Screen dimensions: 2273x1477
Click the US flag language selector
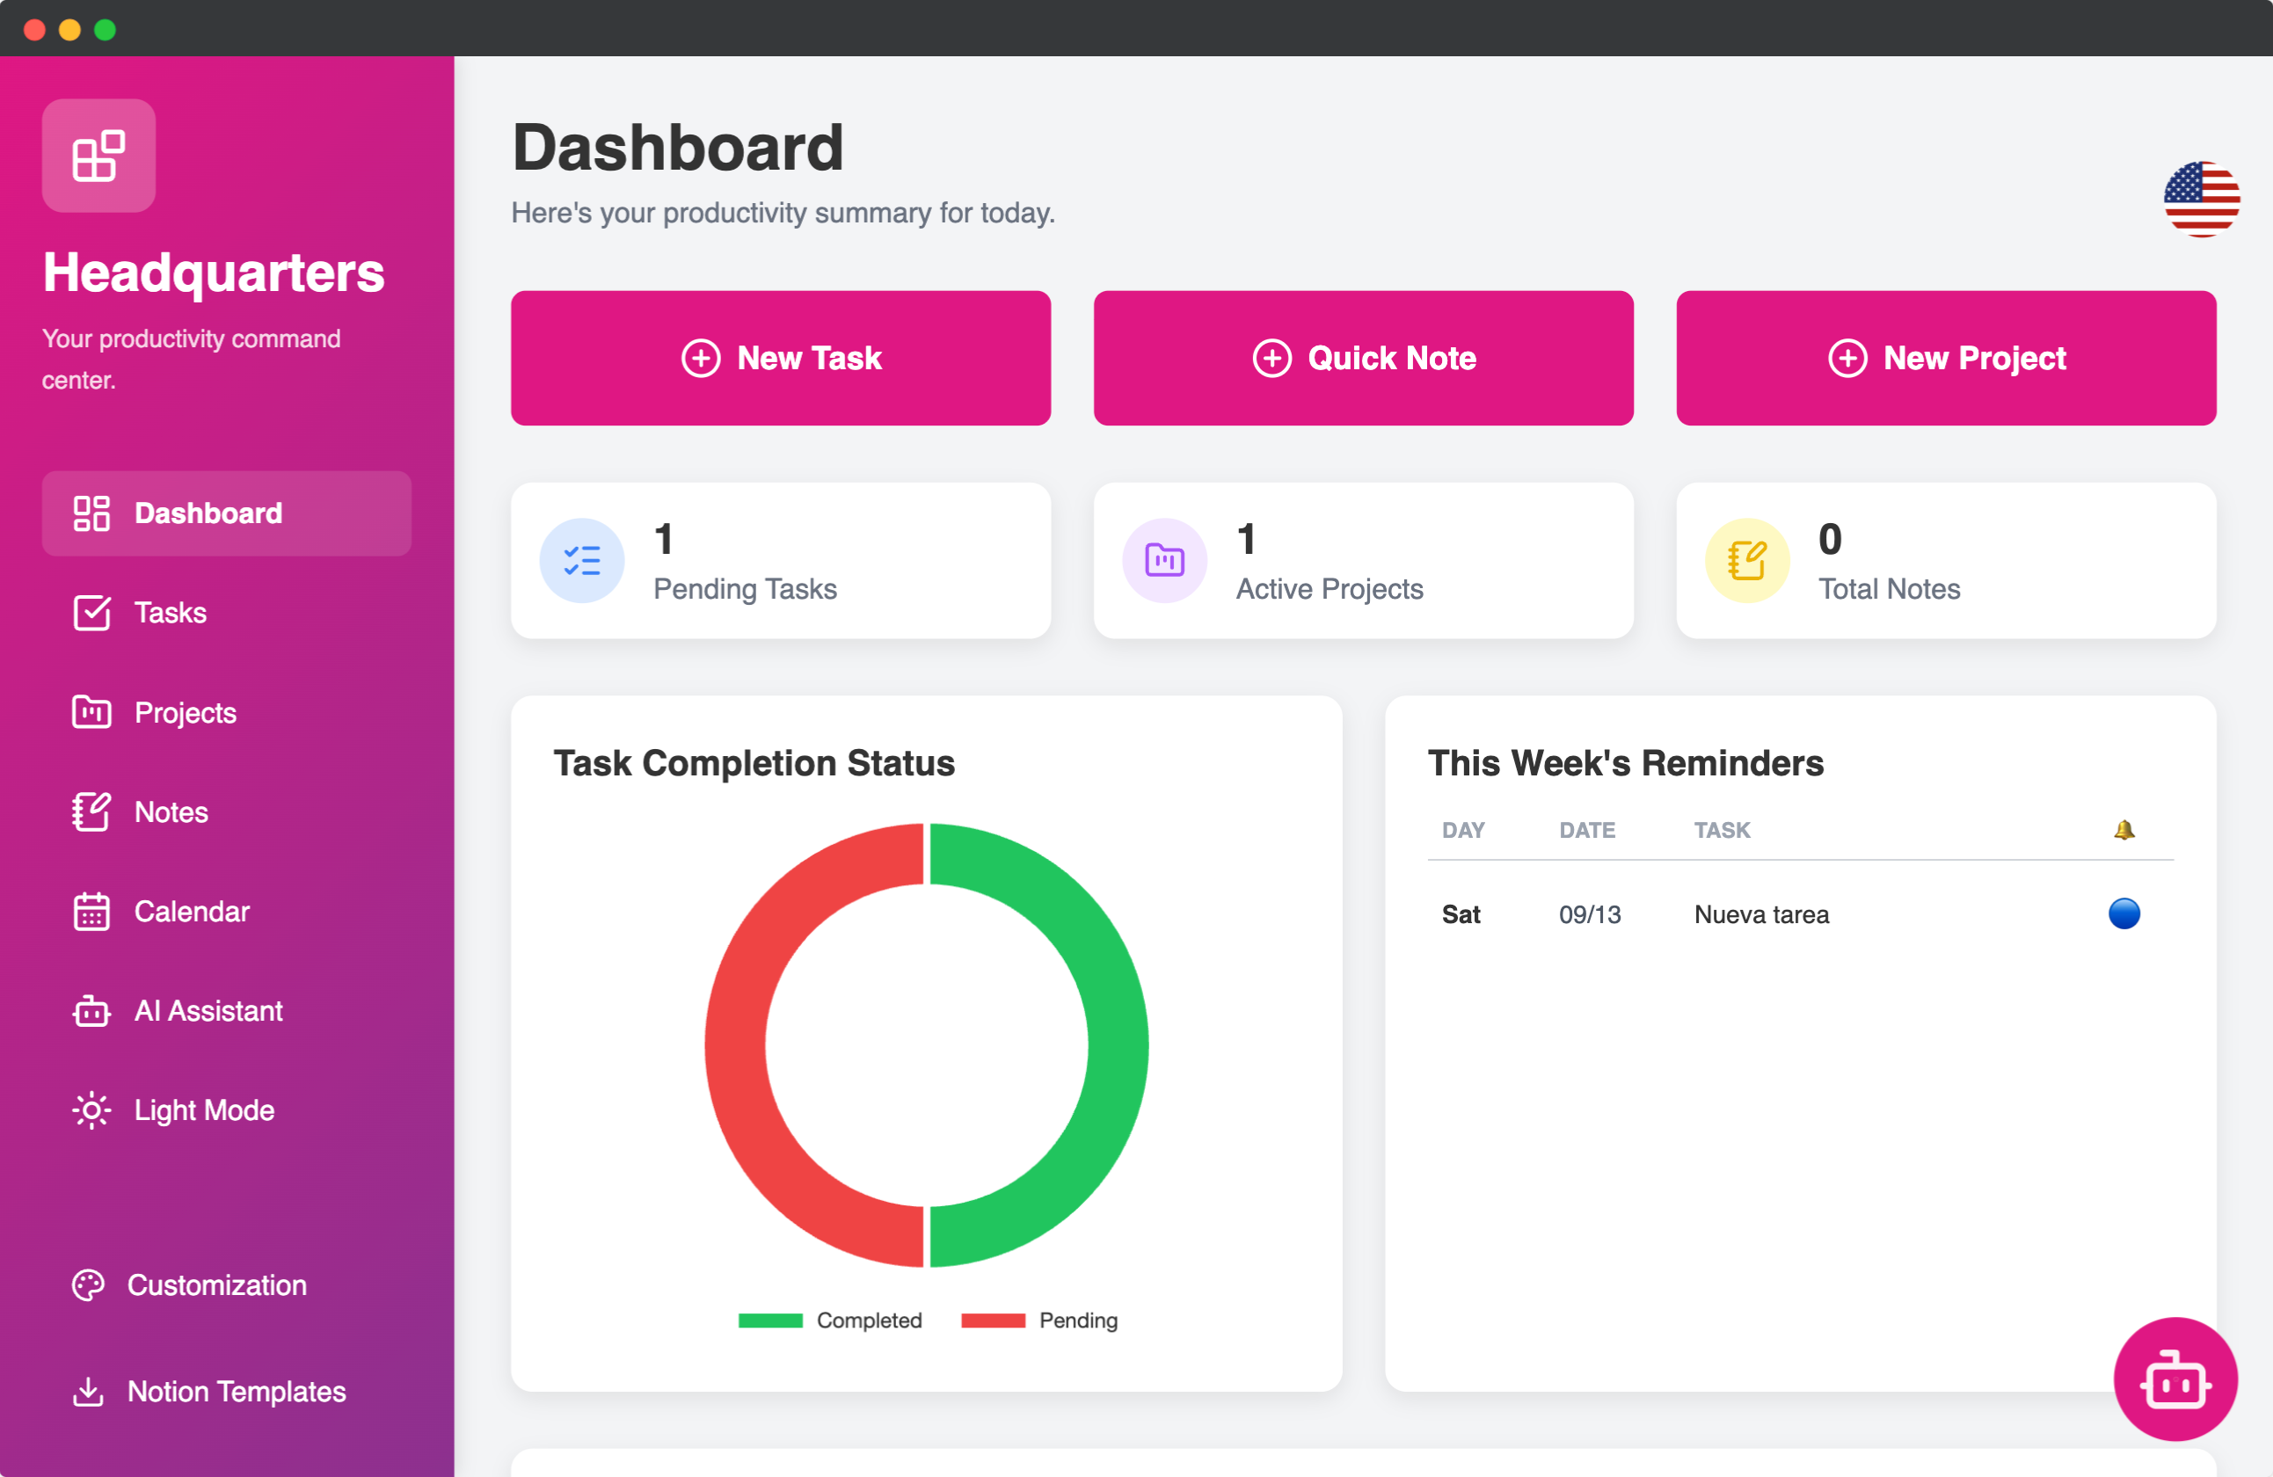(x=2200, y=199)
